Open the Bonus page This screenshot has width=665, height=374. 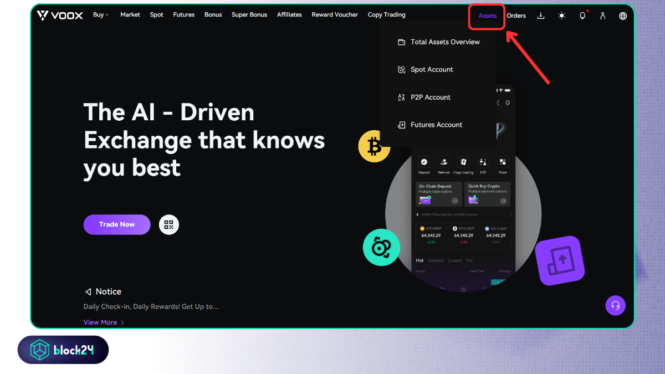(x=213, y=15)
